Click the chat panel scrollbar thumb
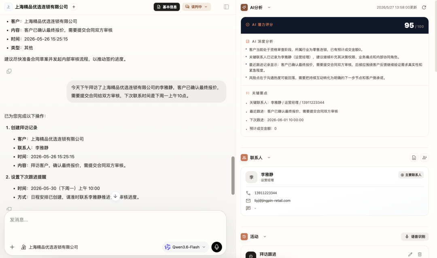 [x=233, y=175]
